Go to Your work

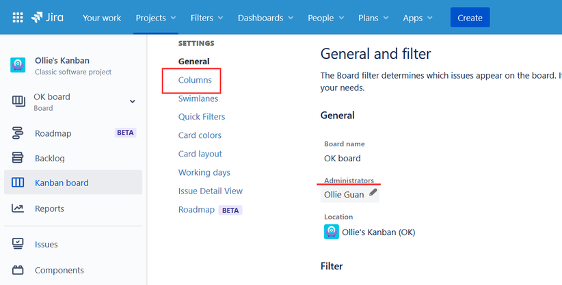[102, 18]
